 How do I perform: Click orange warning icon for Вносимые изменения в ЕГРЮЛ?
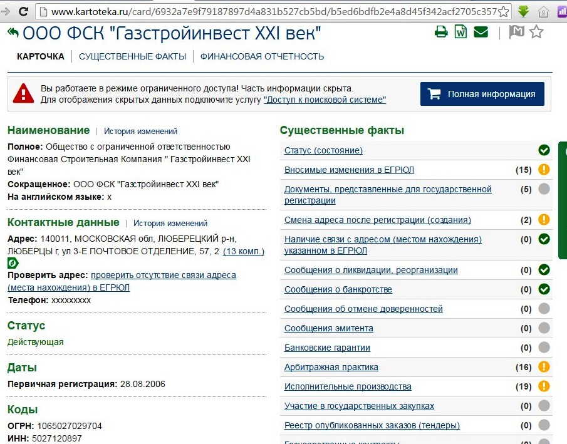[x=544, y=169]
